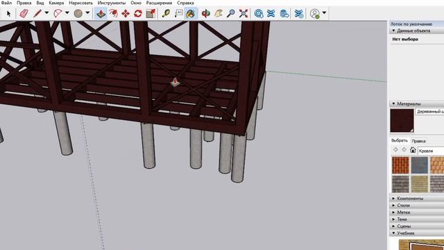Viewport: 444px width, 250px height.
Task: Select the blue-gray slate roofing material
Action: (419, 165)
